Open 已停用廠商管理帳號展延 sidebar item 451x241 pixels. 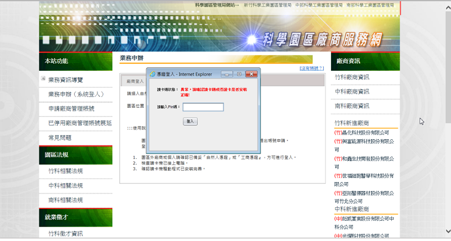[80, 123]
